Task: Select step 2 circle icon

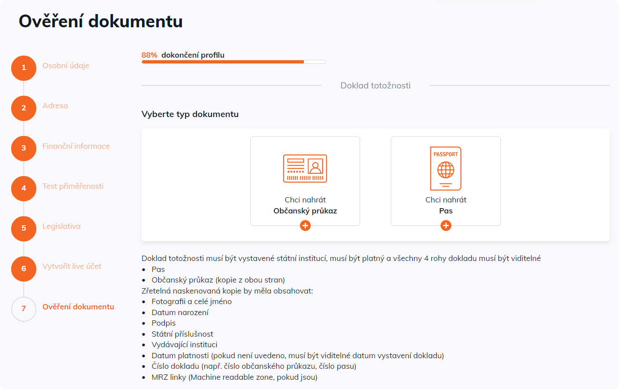Action: [x=24, y=108]
